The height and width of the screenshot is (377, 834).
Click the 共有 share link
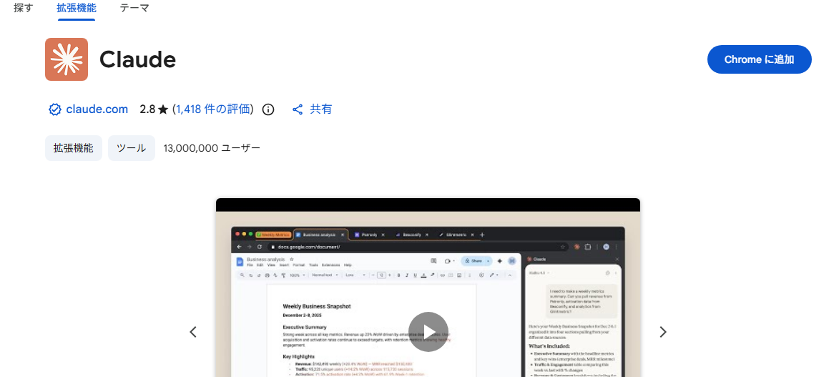click(x=321, y=109)
